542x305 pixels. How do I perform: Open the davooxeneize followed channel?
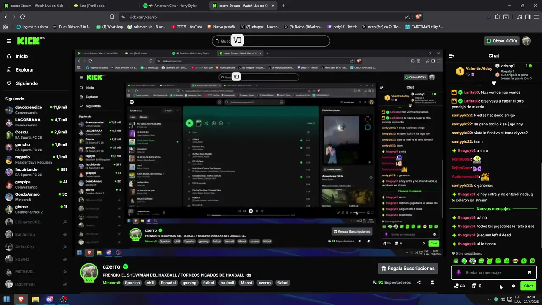pos(36,110)
